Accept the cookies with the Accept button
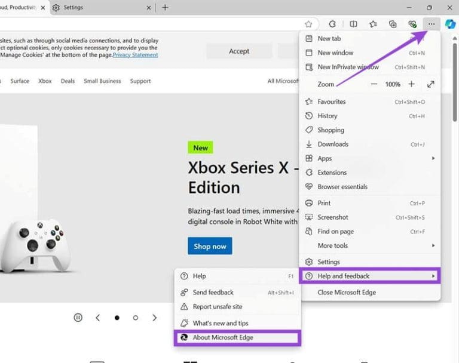Screen dimensions: 459x363 [x=239, y=51]
